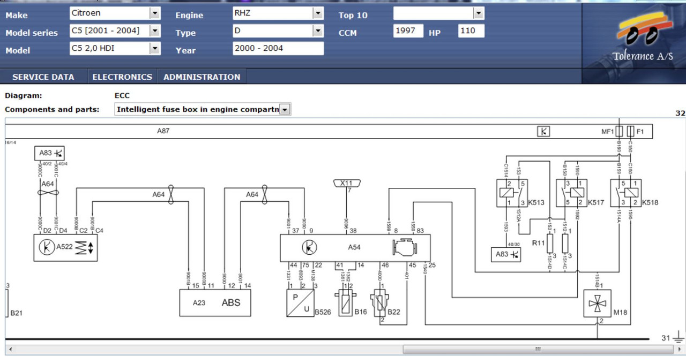Viewport: 686px width, 357px height.
Task: Select the A23 ABS module box
Action: [215, 302]
